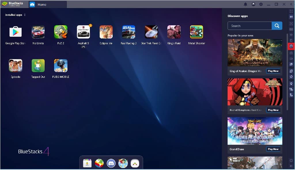Open the location pin icon in sidebar
The width and height of the screenshot is (295, 170).
point(291,84)
